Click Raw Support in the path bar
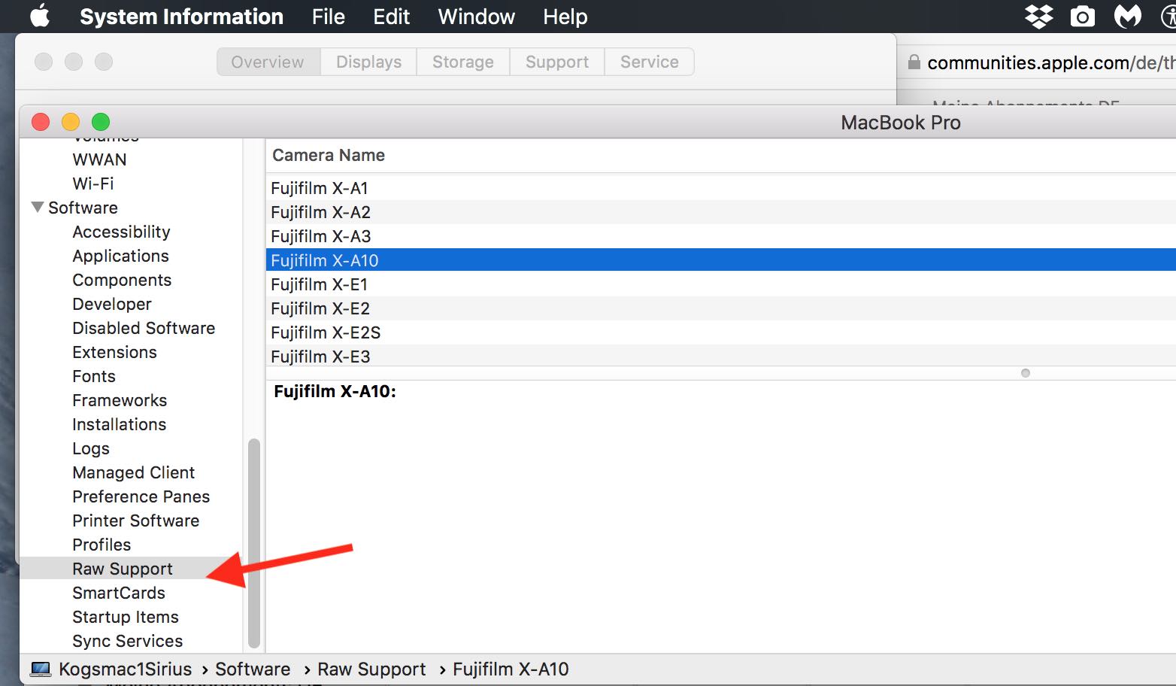Screen dimensions: 1176x686 click(x=371, y=669)
